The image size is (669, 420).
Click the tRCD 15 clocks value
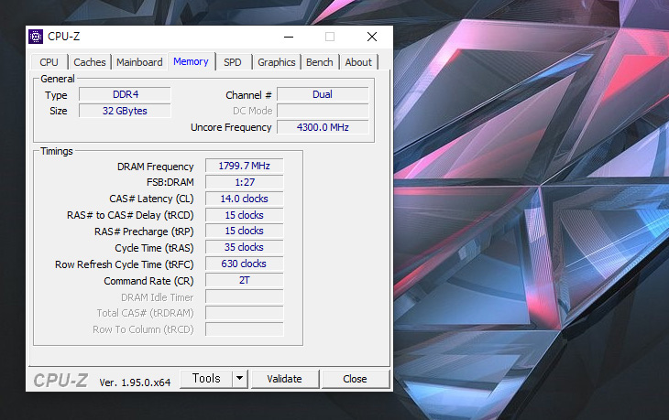point(244,215)
